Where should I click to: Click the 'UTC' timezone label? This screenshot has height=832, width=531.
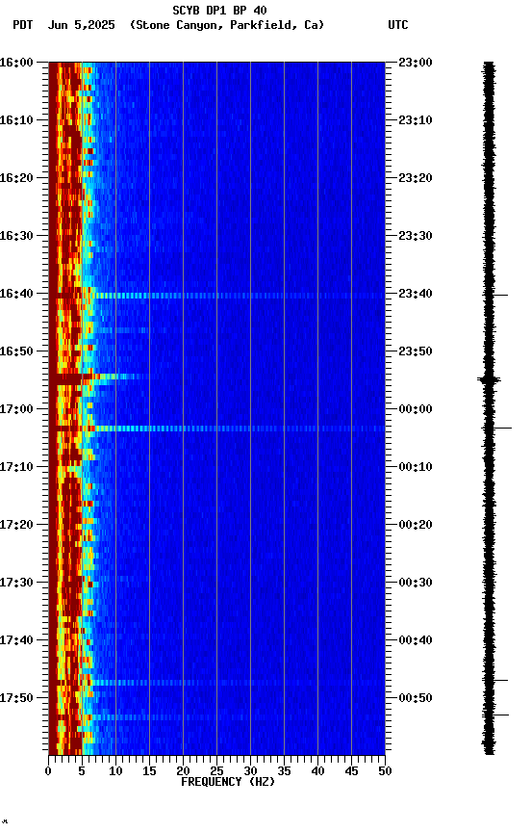coord(398,25)
